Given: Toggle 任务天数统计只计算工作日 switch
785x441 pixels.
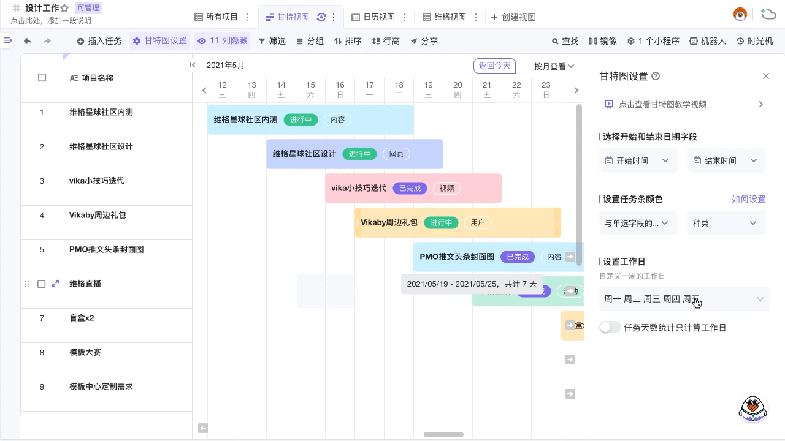Looking at the screenshot, I should [x=610, y=328].
